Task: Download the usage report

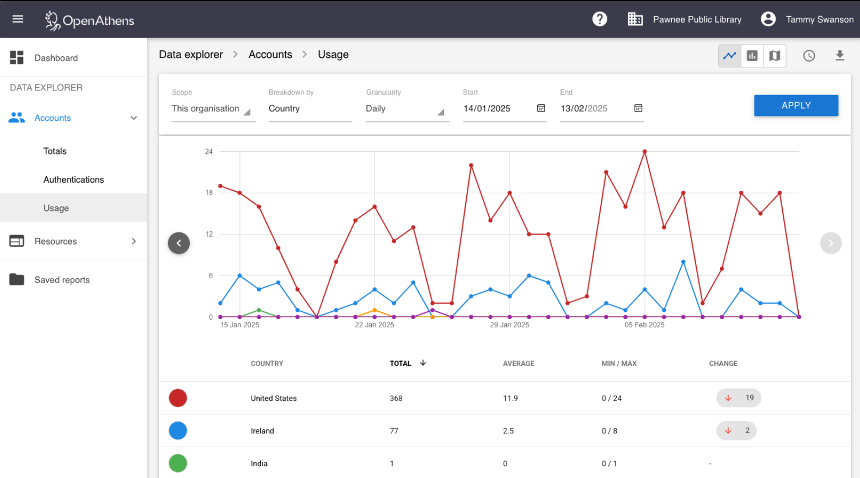Action: click(840, 55)
